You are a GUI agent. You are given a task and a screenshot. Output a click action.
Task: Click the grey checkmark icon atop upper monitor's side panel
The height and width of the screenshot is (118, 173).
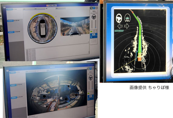(x=97, y=8)
